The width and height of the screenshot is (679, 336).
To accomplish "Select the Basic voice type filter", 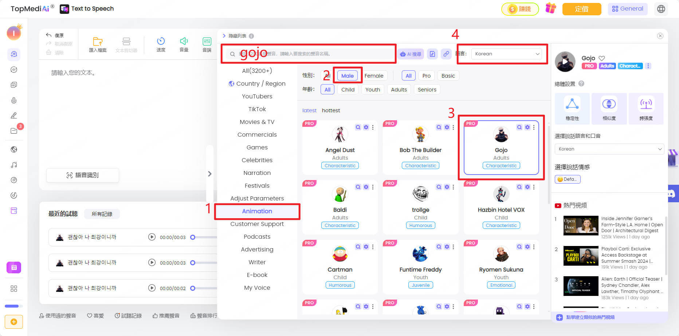I will (x=448, y=76).
